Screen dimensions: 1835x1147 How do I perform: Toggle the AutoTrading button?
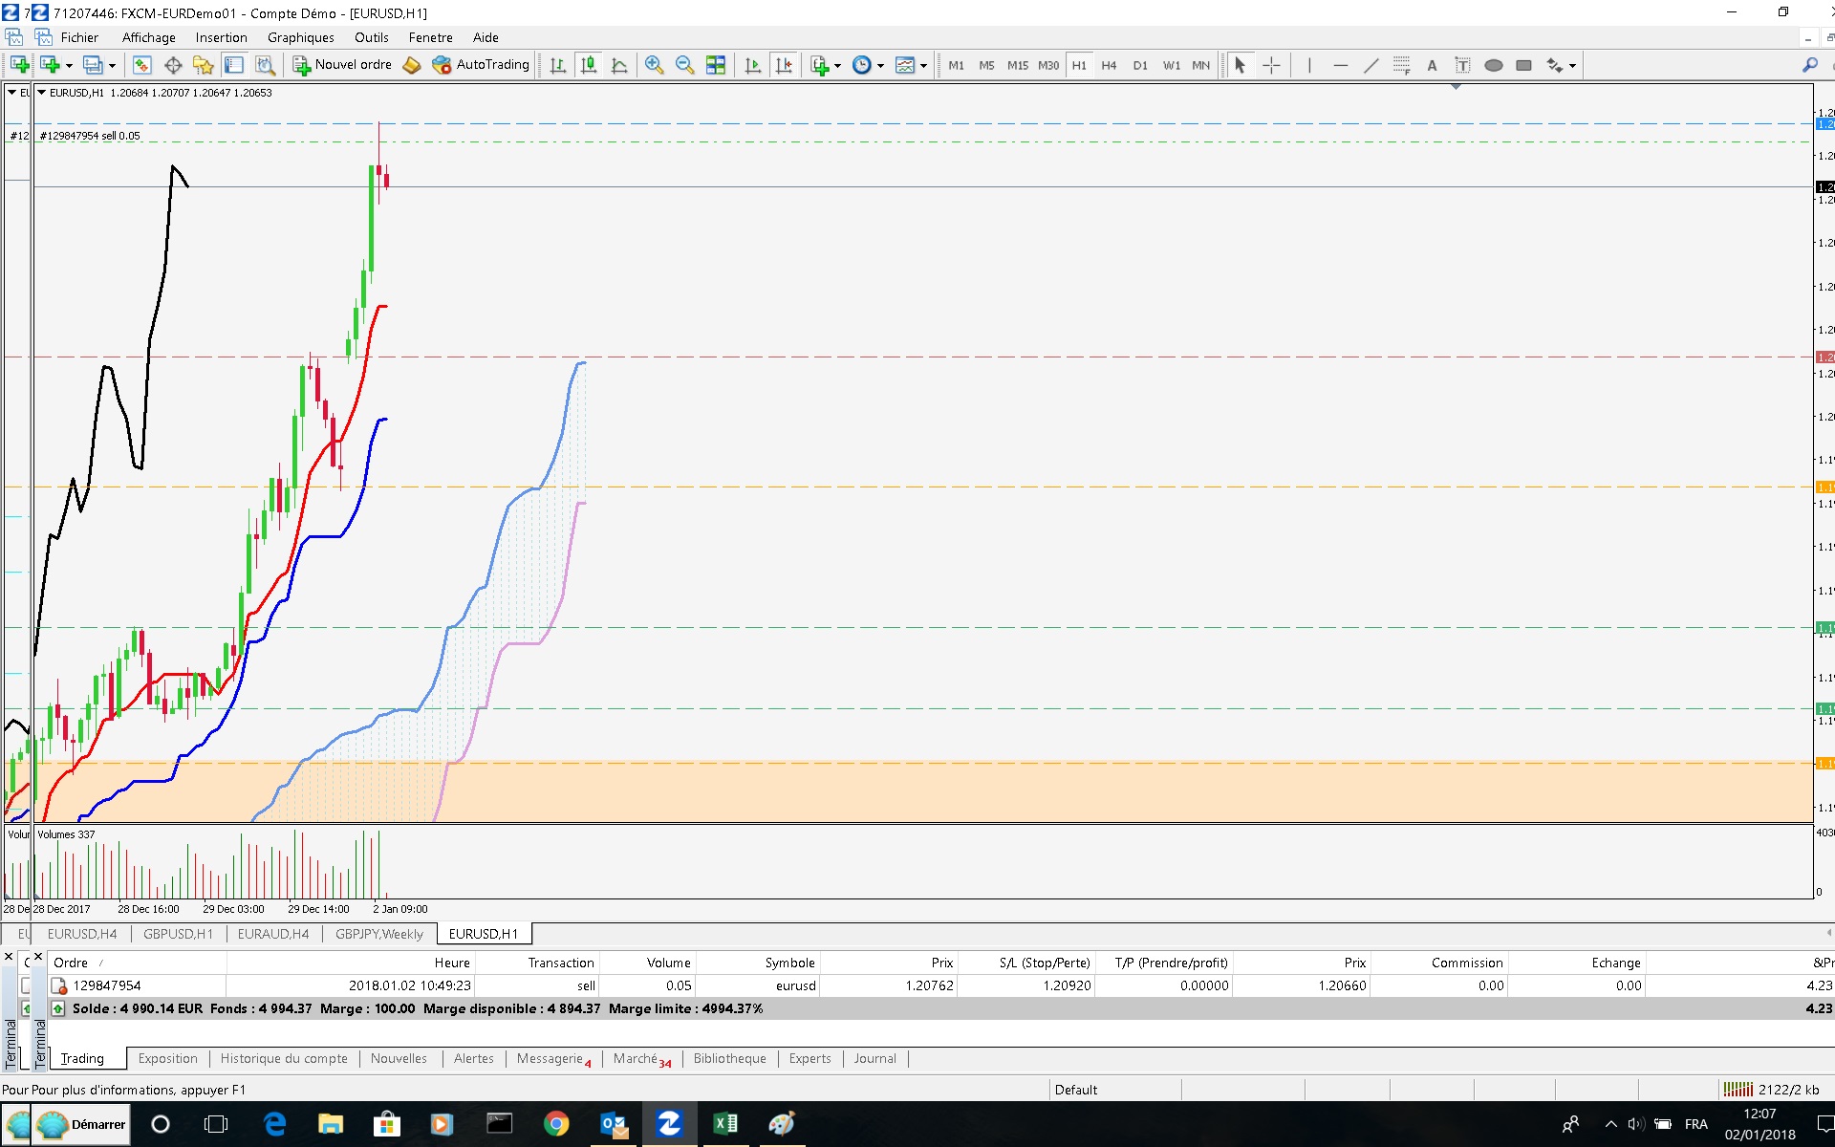[x=481, y=65]
